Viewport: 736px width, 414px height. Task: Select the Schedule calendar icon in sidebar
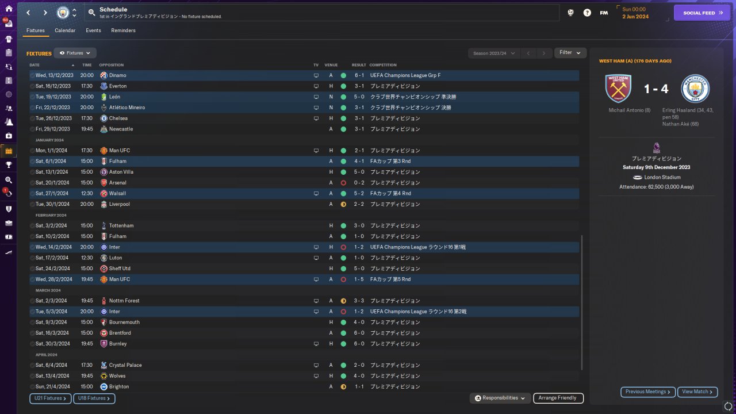click(9, 151)
